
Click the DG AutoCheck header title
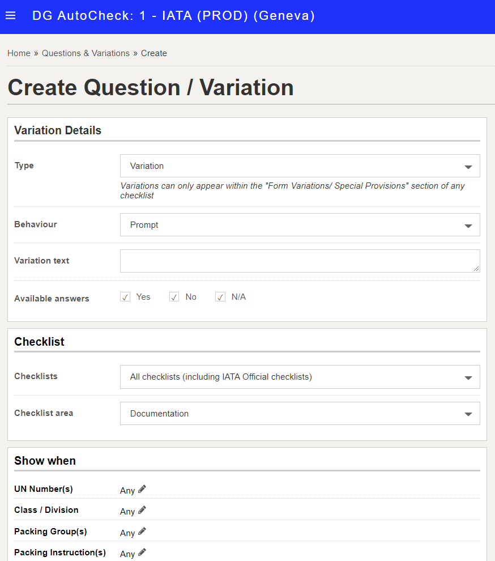pos(173,15)
